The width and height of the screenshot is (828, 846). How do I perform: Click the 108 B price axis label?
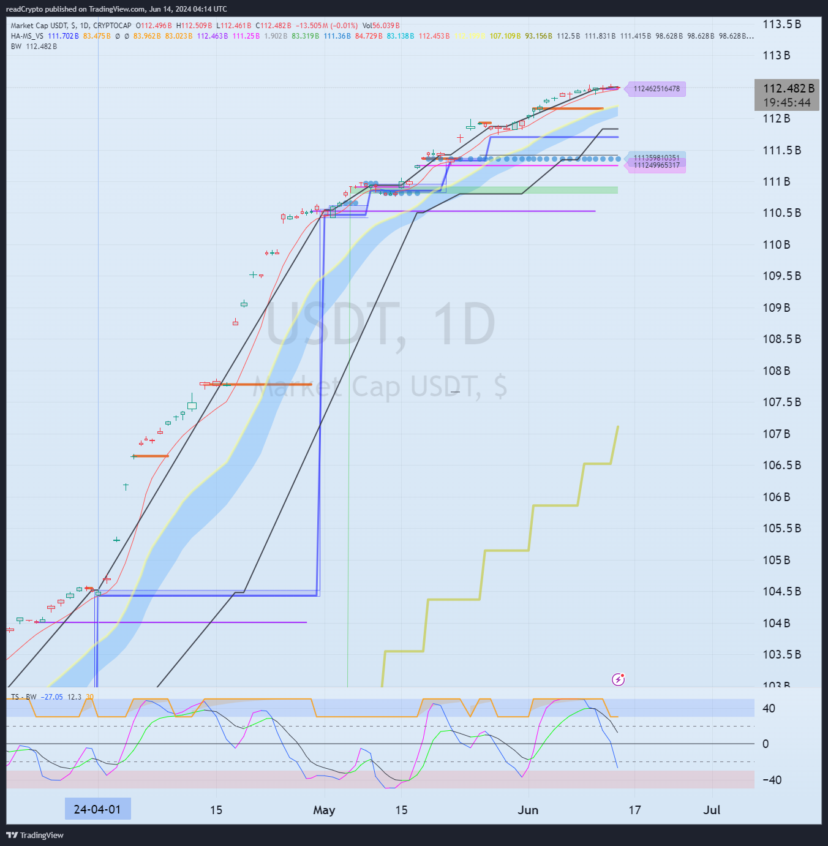[776, 371]
